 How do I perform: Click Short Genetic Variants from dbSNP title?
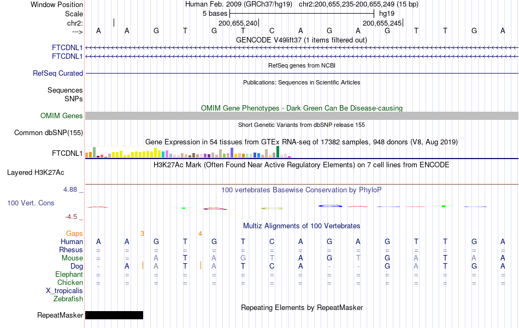(302, 125)
